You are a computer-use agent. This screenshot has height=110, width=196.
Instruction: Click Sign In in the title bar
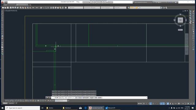click(x=159, y=2)
